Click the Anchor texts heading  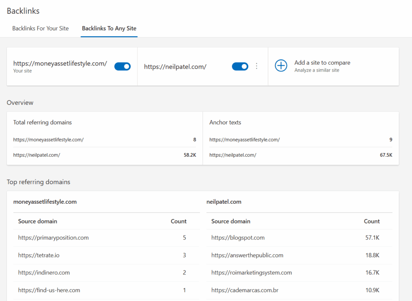pos(225,122)
